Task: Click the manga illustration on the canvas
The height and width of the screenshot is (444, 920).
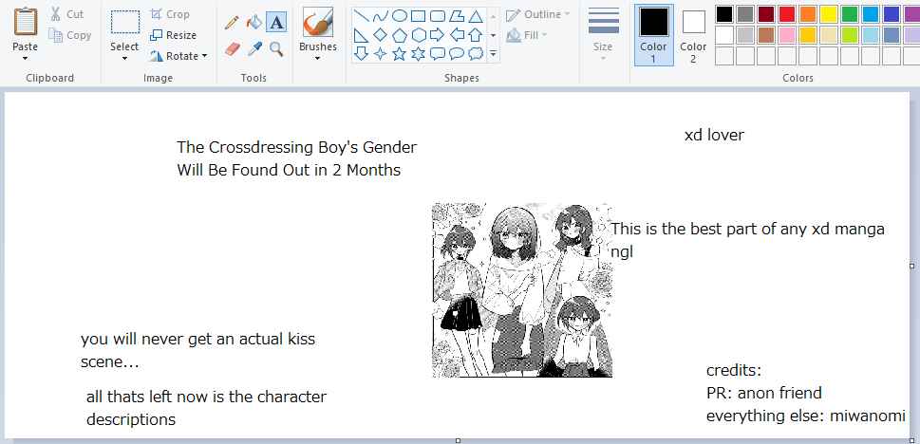Action: click(522, 289)
